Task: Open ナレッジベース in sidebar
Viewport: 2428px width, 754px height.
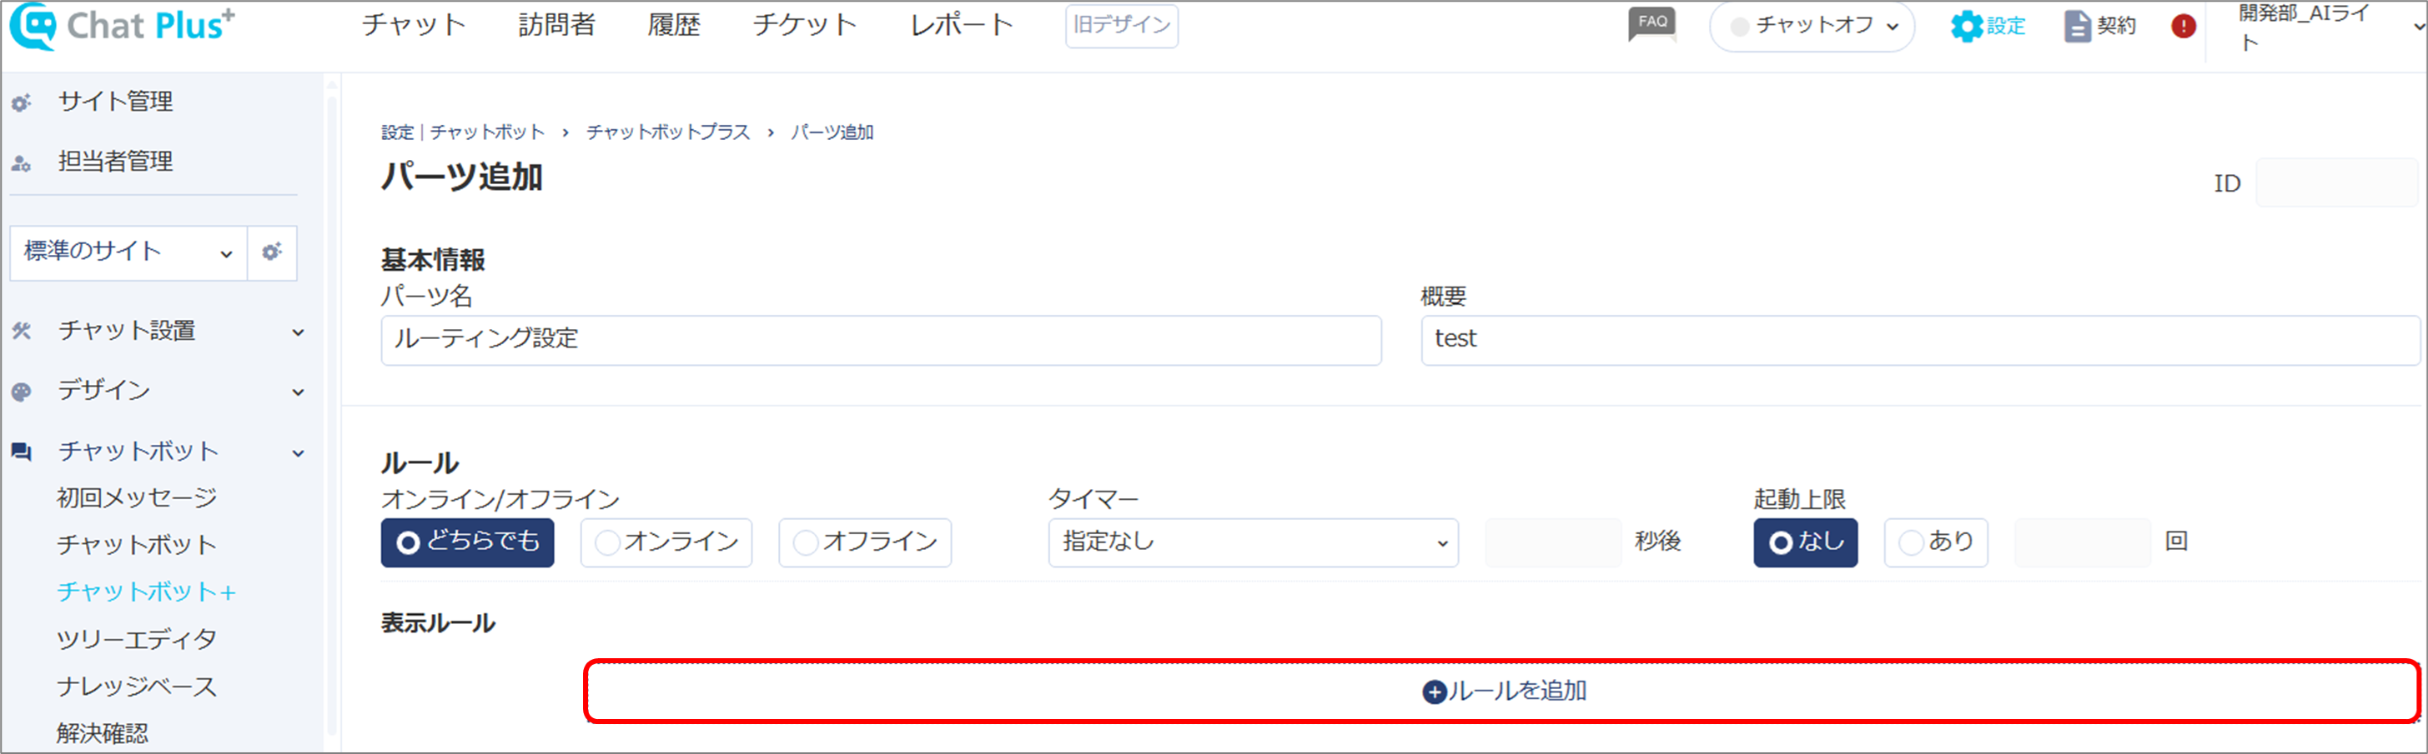Action: click(x=137, y=687)
